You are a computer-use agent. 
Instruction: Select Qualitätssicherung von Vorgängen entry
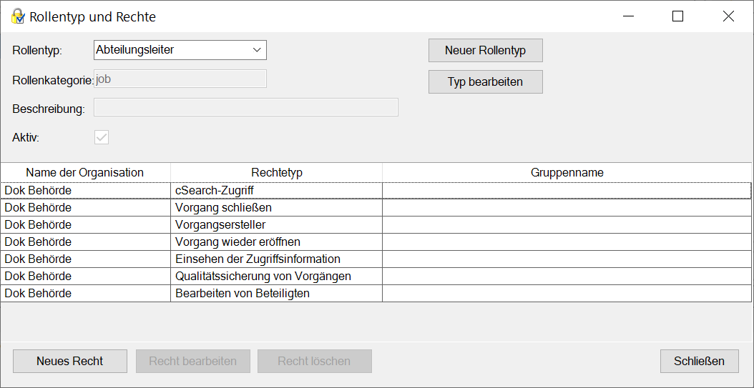[263, 276]
